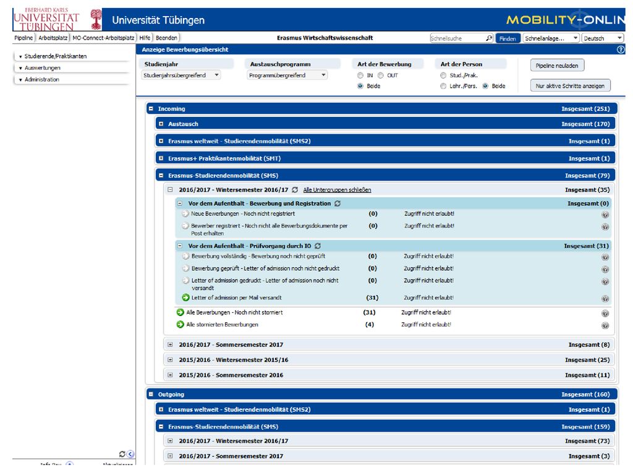The image size is (633, 475).
Task: Expand 2015/2016 - Wintersemester 2015/16
Action: pyautogui.click(x=170, y=360)
